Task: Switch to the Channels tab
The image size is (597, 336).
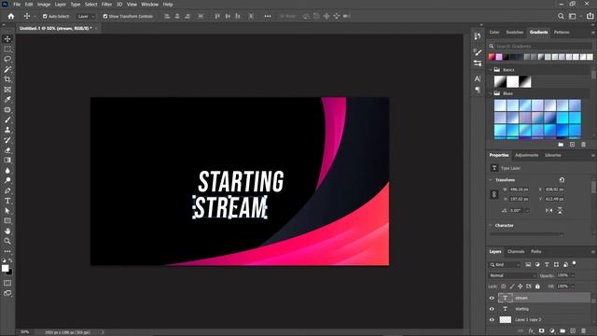Action: click(x=516, y=251)
